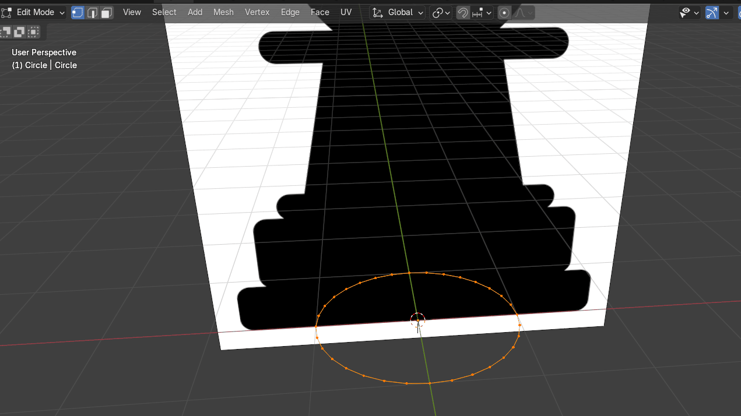Expand the gizmo options arrow
741x416 pixels.
(x=726, y=12)
